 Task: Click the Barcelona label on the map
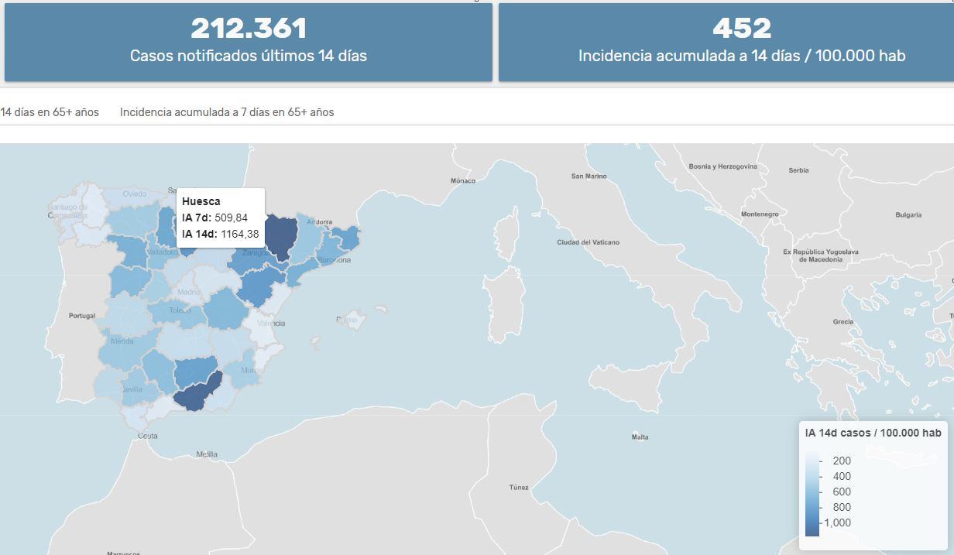click(335, 260)
